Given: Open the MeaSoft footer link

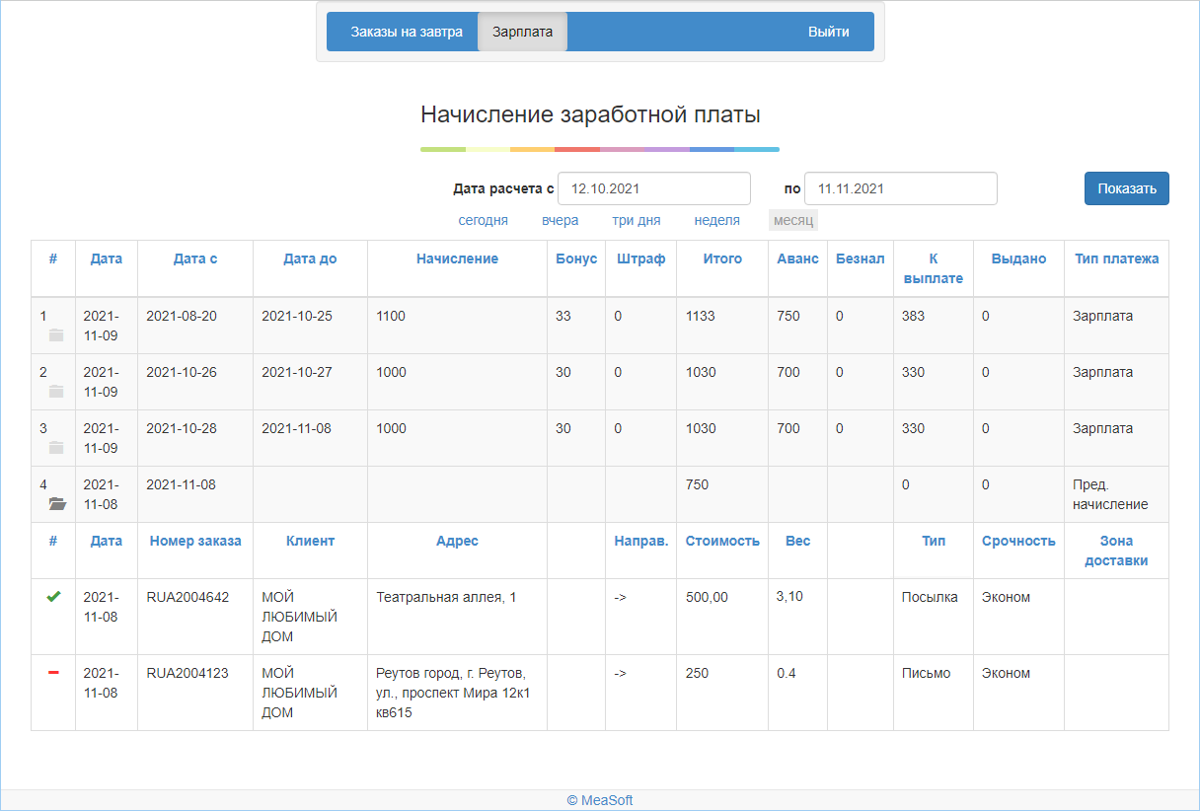Looking at the screenshot, I should [600, 800].
